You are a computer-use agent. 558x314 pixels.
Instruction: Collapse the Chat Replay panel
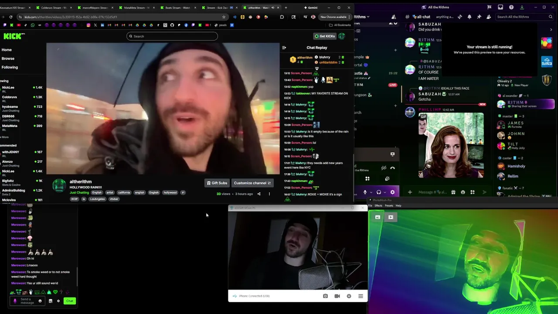coord(284,48)
